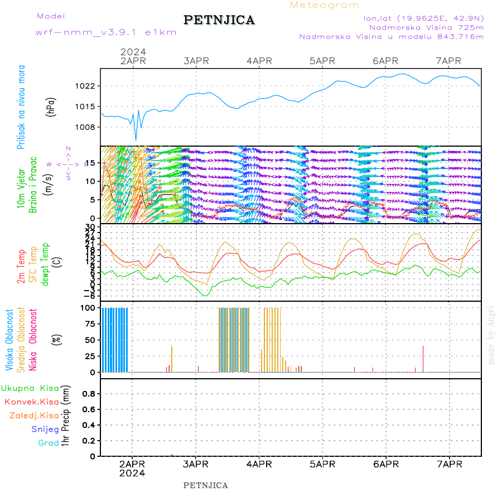The height and width of the screenshot is (502, 502).
Task: Select the red "Konvek.Kisa" legend label
Action: [x=32, y=402]
